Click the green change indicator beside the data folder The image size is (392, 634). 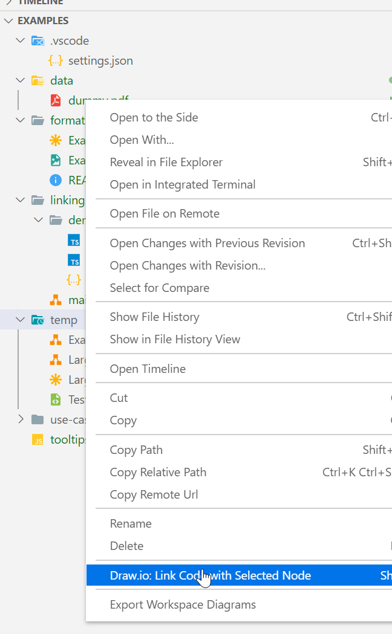[390, 80]
